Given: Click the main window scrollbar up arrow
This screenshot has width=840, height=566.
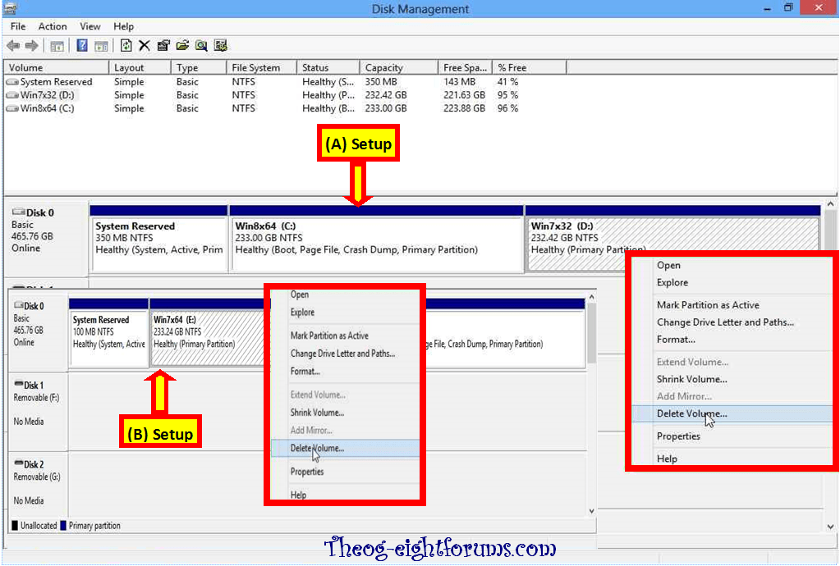Looking at the screenshot, I should click(830, 204).
